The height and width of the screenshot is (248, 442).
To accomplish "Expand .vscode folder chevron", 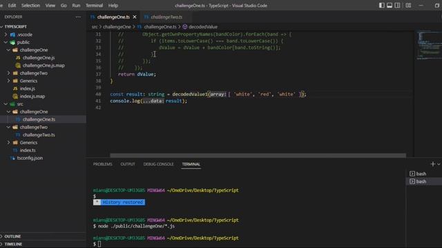I will (x=6, y=34).
